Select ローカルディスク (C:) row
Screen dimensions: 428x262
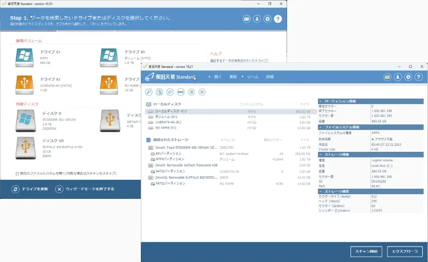(x=231, y=111)
